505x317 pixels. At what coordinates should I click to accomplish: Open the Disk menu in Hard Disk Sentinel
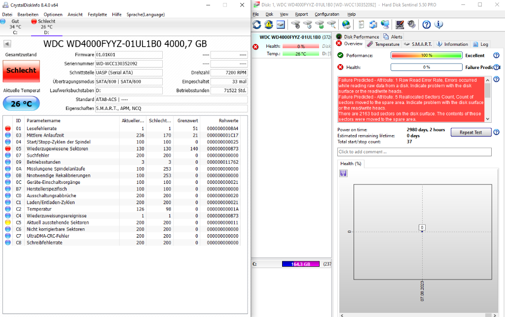click(269, 14)
